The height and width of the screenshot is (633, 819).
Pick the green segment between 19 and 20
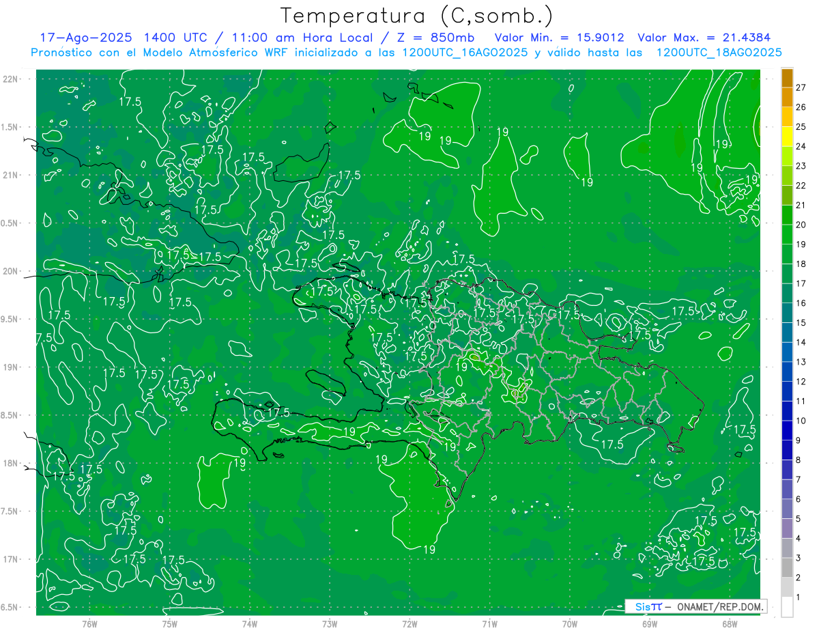pyautogui.click(x=787, y=235)
